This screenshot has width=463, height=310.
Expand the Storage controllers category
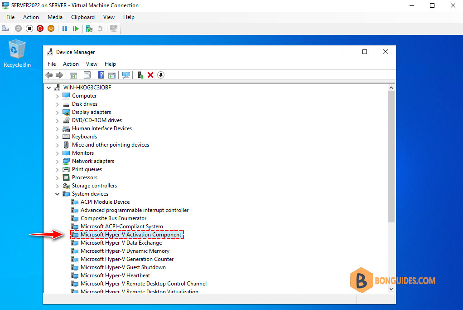point(57,186)
